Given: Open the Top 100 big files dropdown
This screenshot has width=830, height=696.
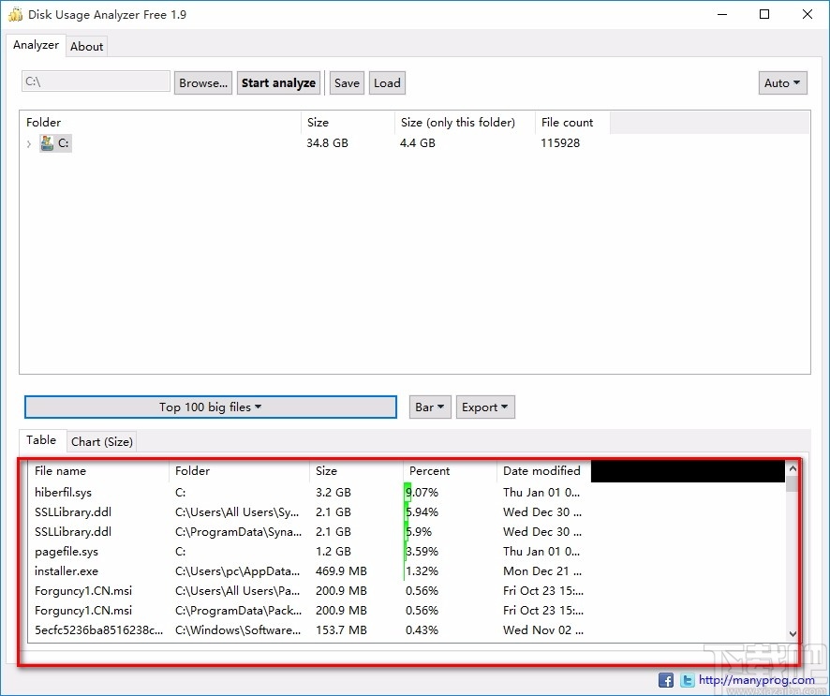Looking at the screenshot, I should pos(209,407).
